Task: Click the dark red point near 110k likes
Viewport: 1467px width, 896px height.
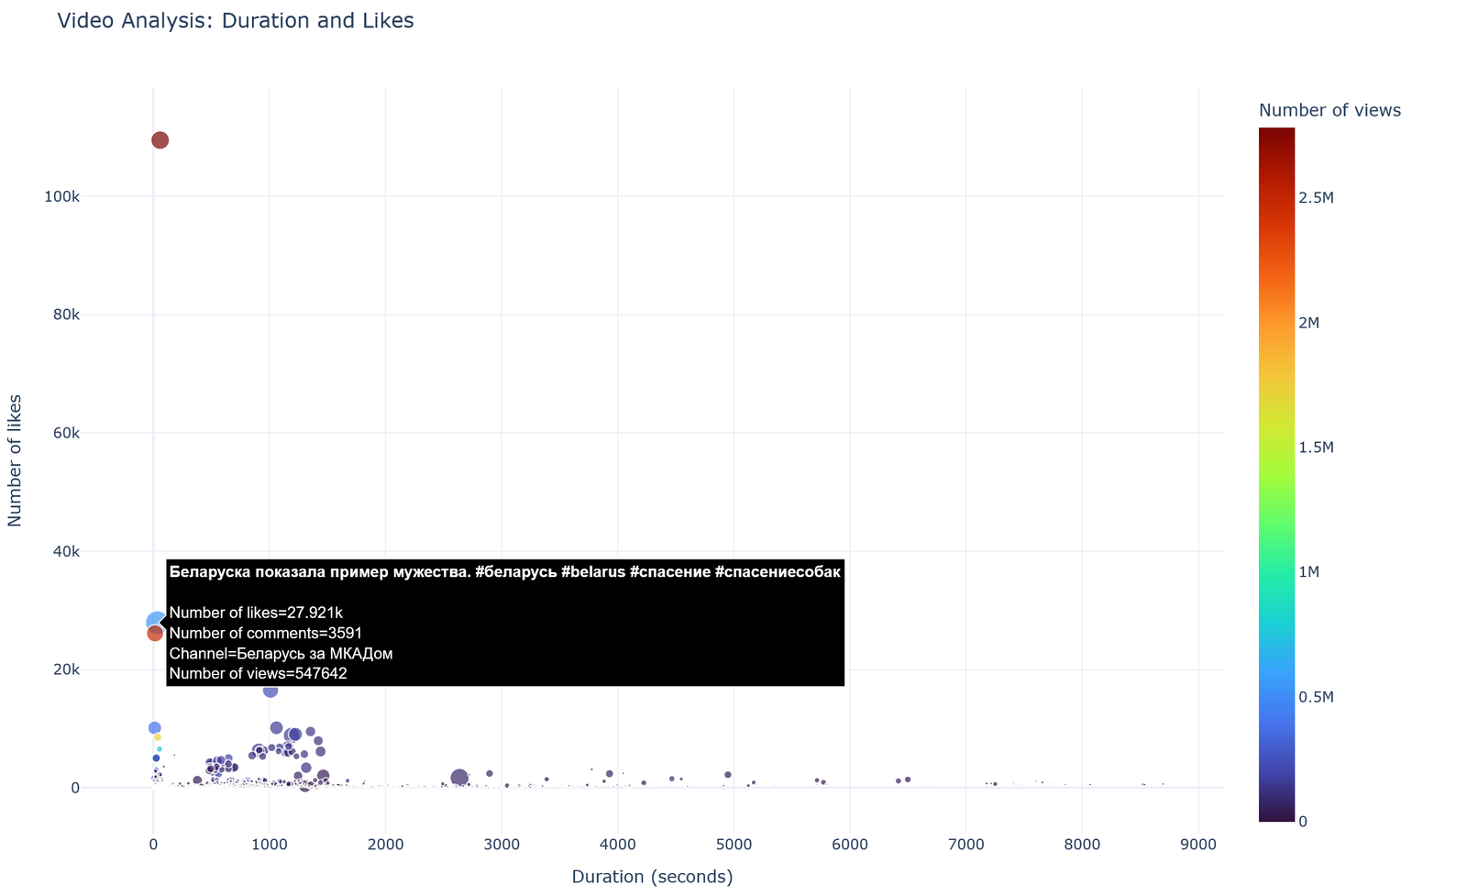Action: coord(160,140)
